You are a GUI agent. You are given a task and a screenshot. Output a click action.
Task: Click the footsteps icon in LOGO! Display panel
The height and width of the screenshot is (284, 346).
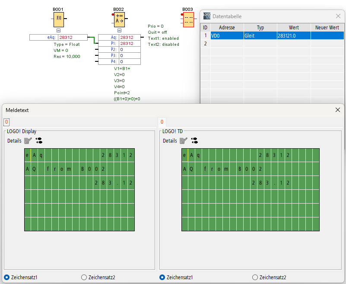(39, 140)
